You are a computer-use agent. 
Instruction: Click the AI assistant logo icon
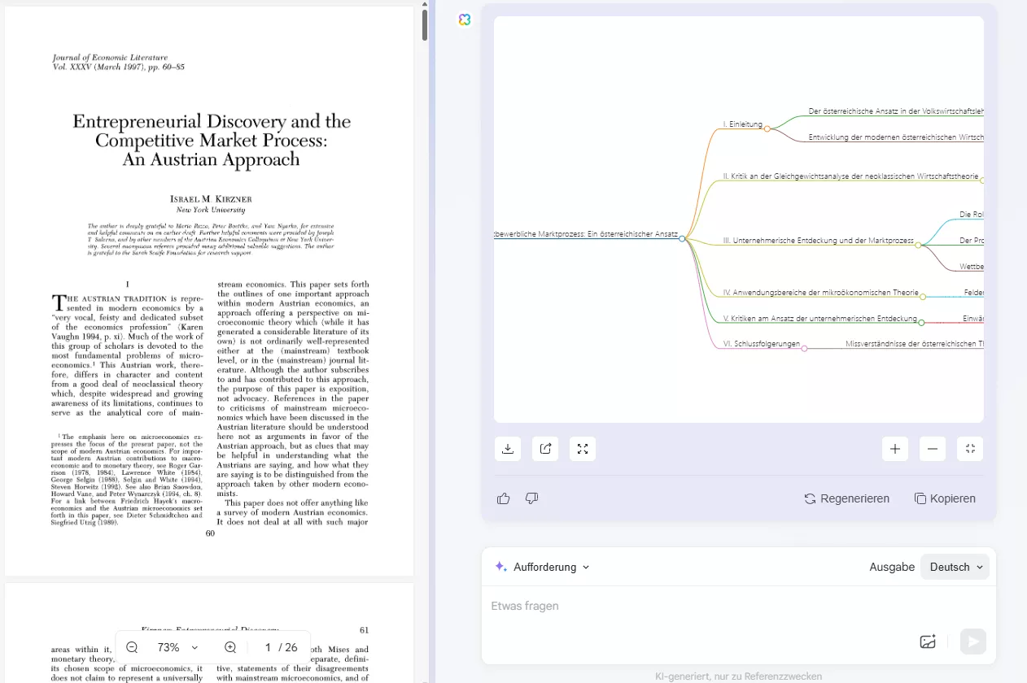pos(465,20)
